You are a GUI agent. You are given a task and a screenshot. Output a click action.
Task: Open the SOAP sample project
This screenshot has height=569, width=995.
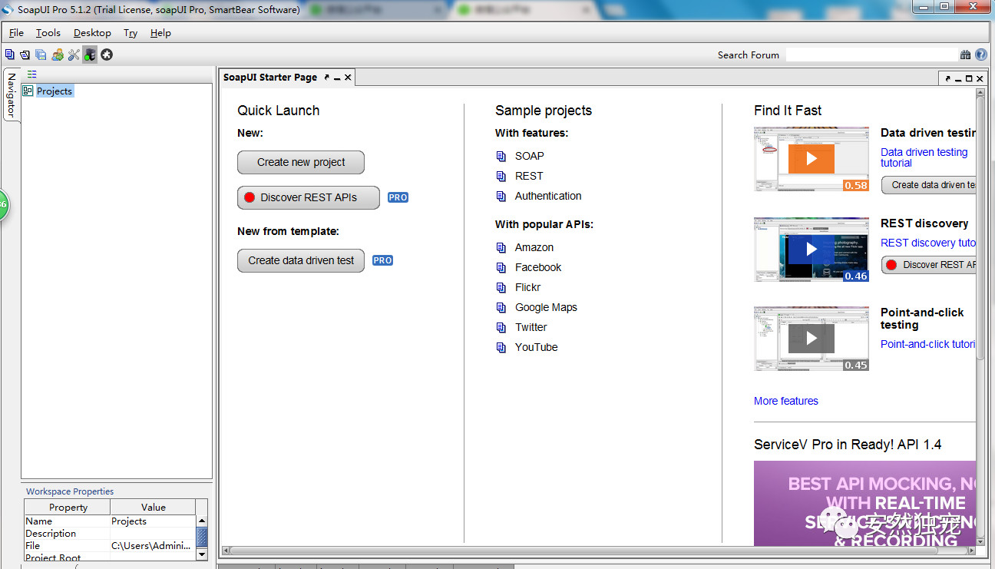[530, 156]
